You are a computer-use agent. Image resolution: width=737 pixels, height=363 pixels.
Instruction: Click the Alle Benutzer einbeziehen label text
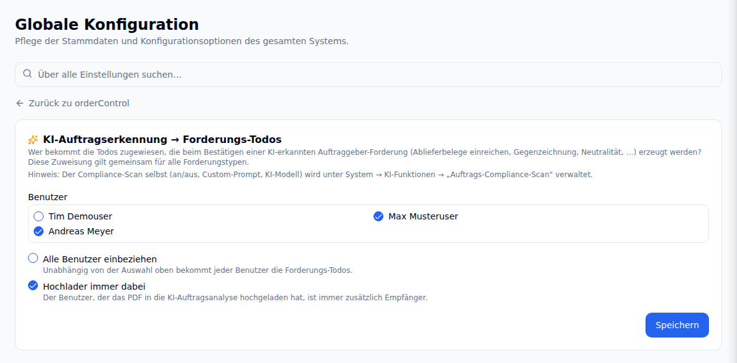tap(100, 259)
